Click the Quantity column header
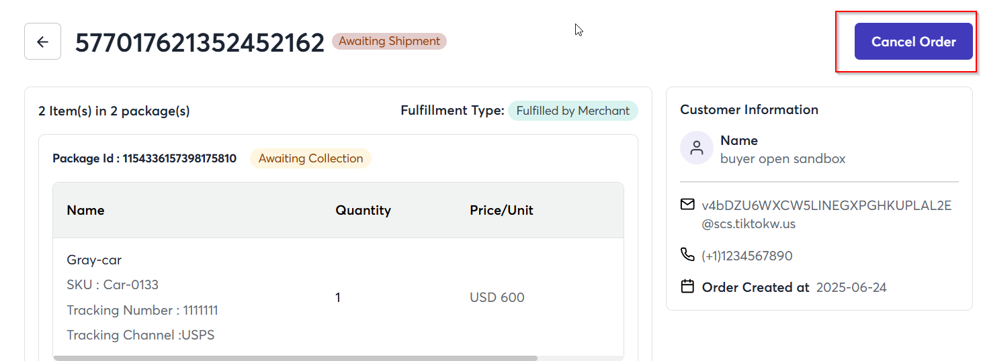 pos(363,210)
